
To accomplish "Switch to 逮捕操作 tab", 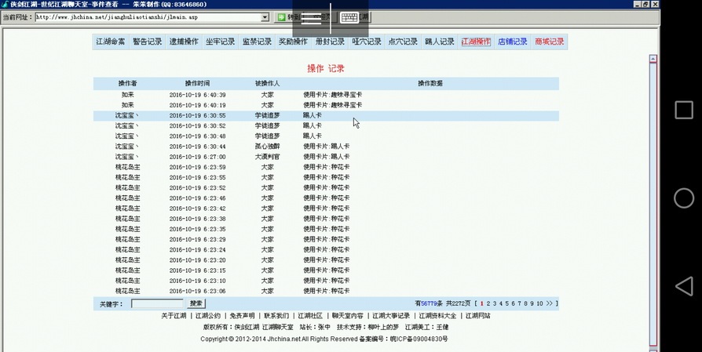I will pos(184,42).
